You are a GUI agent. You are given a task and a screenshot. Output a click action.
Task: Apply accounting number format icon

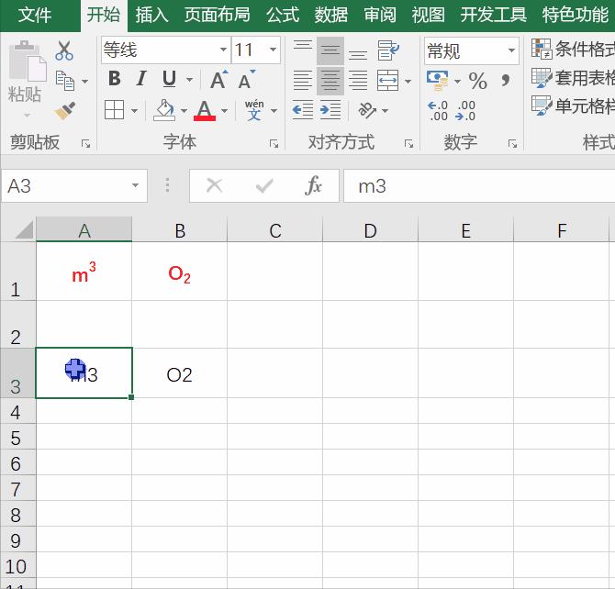click(x=437, y=81)
